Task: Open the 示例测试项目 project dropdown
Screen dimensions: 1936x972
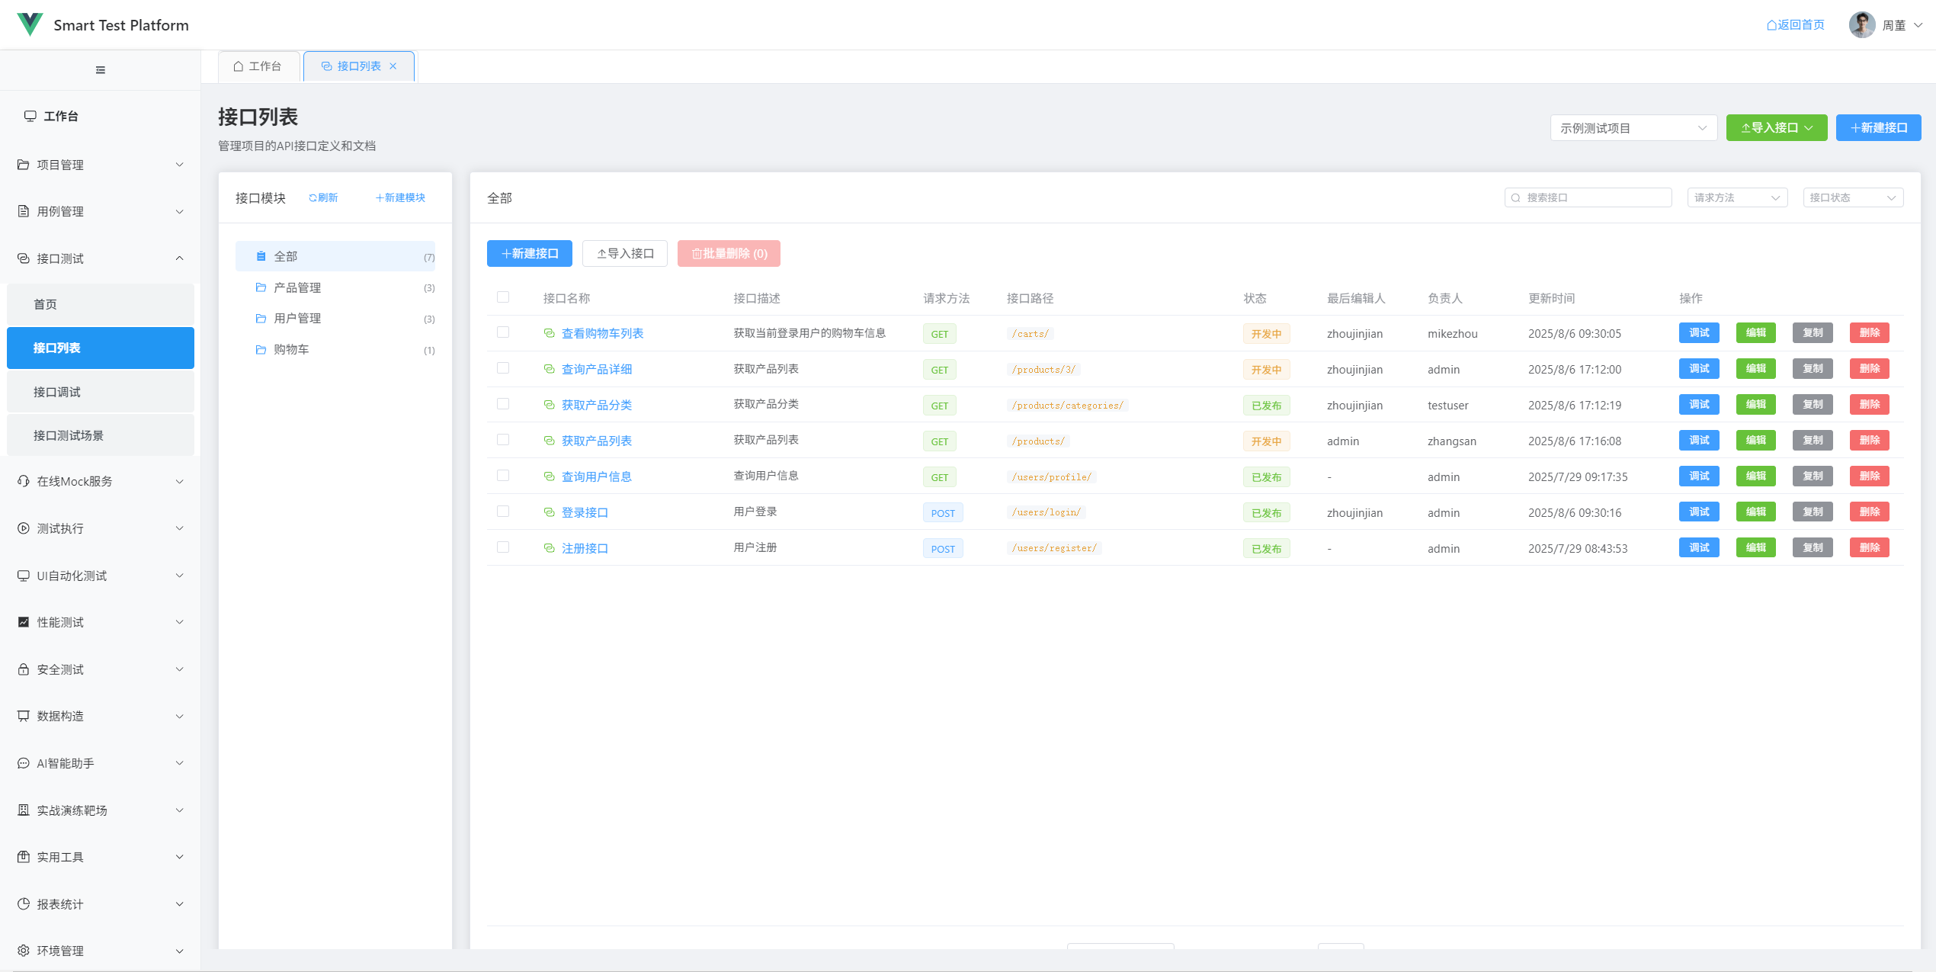Action: 1633,128
